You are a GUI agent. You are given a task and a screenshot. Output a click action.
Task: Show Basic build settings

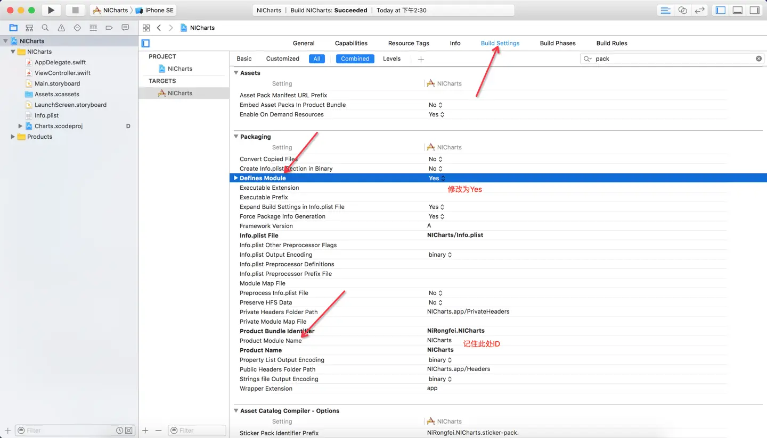click(244, 58)
